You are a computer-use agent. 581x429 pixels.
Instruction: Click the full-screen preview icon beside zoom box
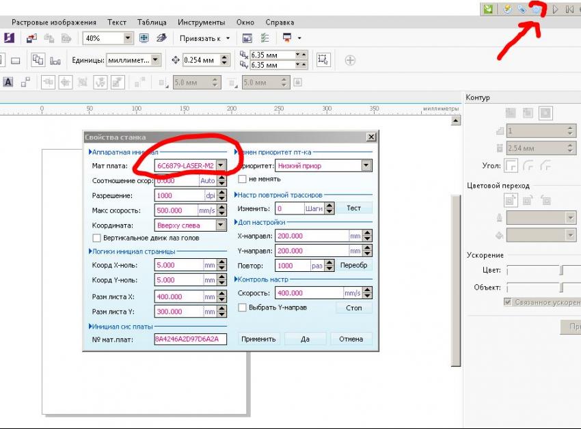pos(144,38)
